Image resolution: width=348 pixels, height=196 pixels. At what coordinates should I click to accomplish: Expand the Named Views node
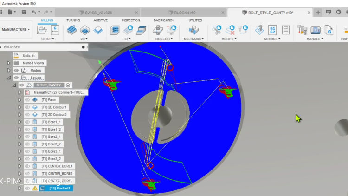click(x=9, y=63)
